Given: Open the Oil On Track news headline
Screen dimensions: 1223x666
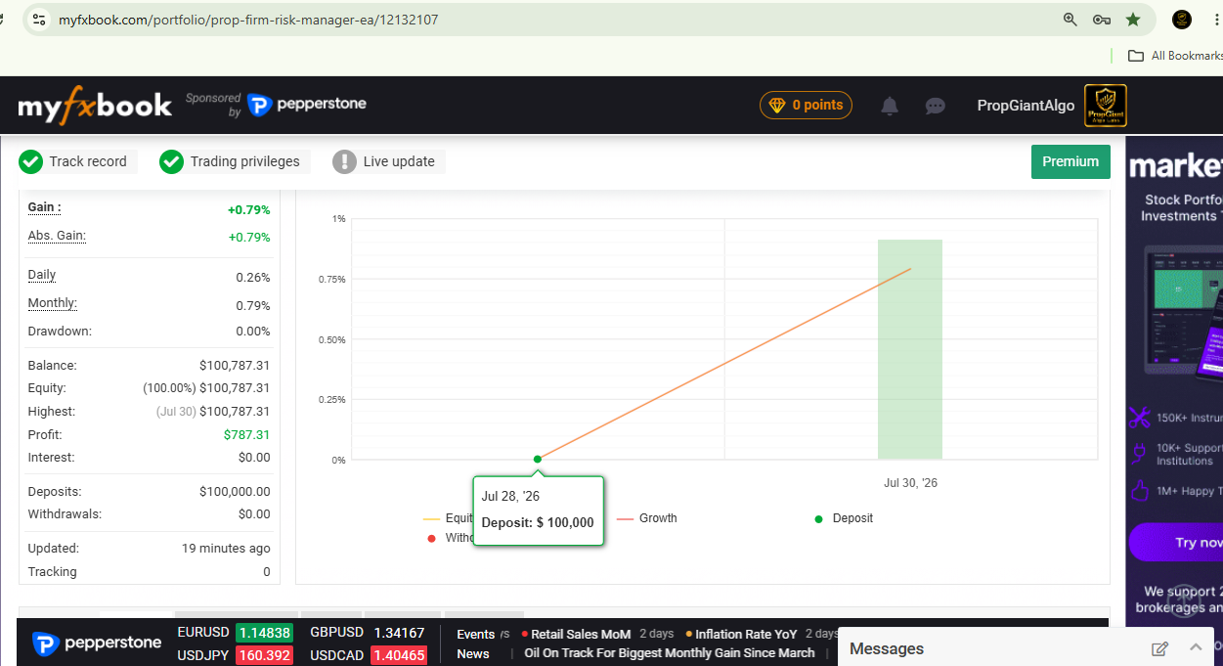Looking at the screenshot, I should [x=670, y=653].
